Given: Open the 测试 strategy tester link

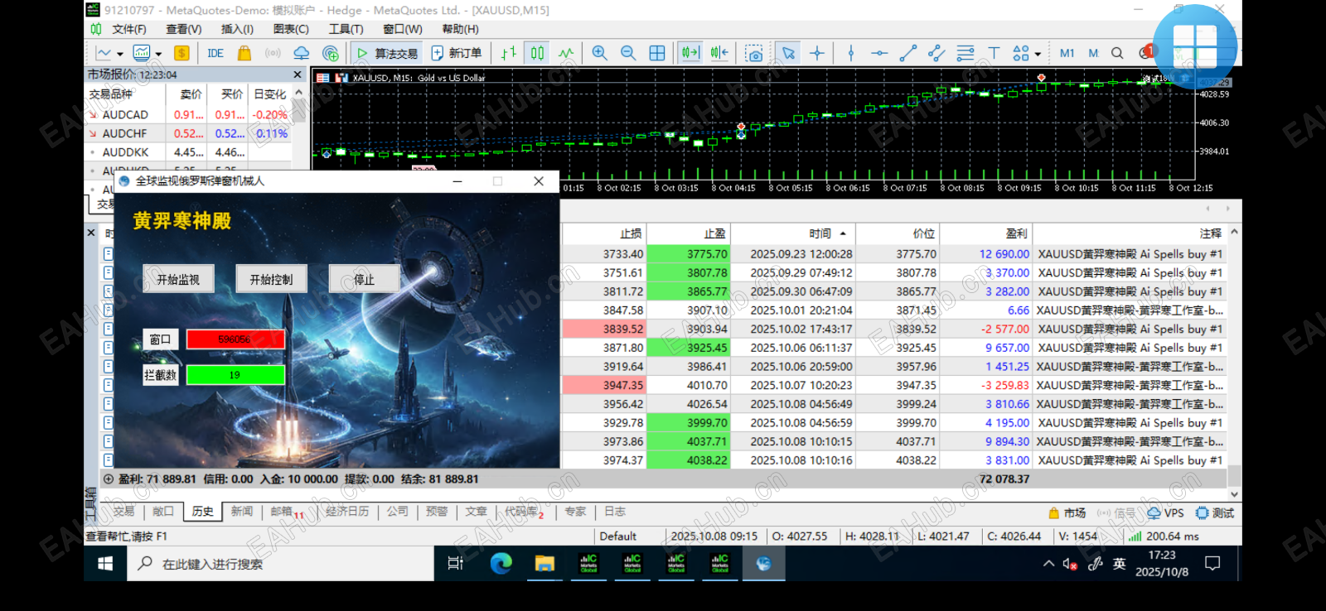Looking at the screenshot, I should [x=1215, y=513].
